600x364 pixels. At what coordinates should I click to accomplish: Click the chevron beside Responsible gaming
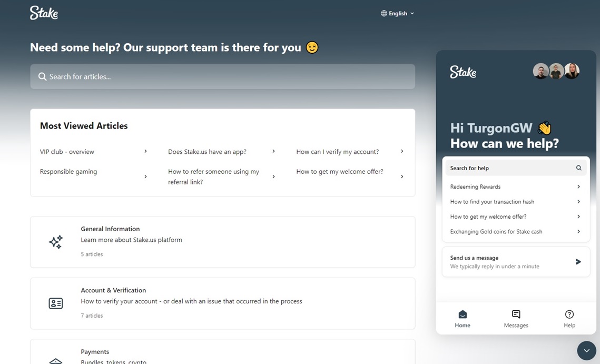tap(145, 176)
